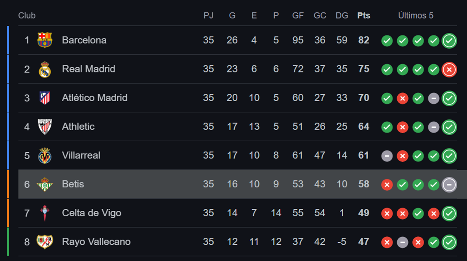The height and width of the screenshot is (261, 467).
Task: Click the Club column heading
Action: tap(26, 16)
